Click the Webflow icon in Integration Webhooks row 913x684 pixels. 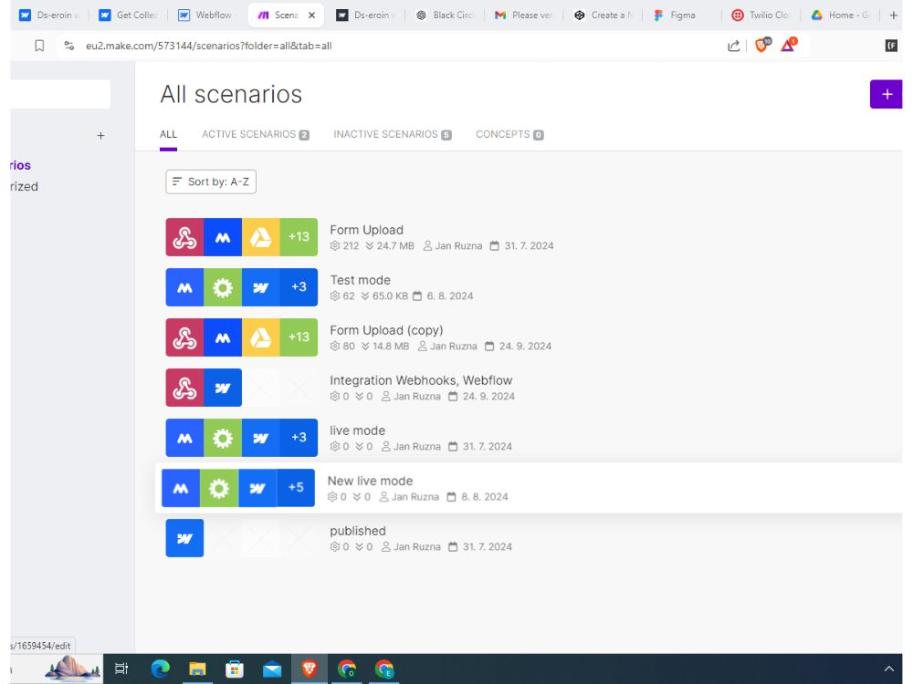pyautogui.click(x=223, y=388)
